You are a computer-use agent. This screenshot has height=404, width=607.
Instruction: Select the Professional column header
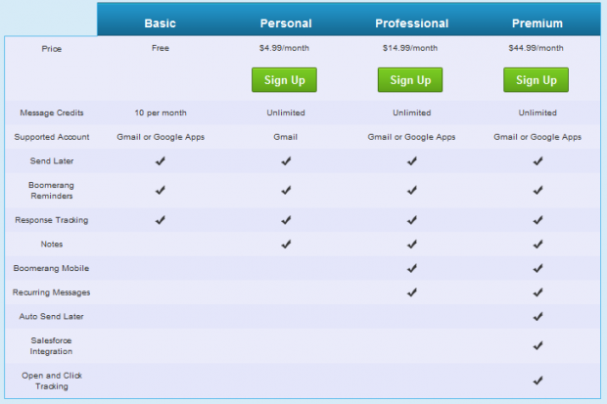click(x=412, y=23)
